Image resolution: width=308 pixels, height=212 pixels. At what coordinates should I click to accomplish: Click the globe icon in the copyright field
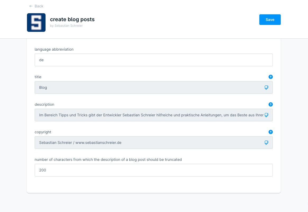pos(266,143)
